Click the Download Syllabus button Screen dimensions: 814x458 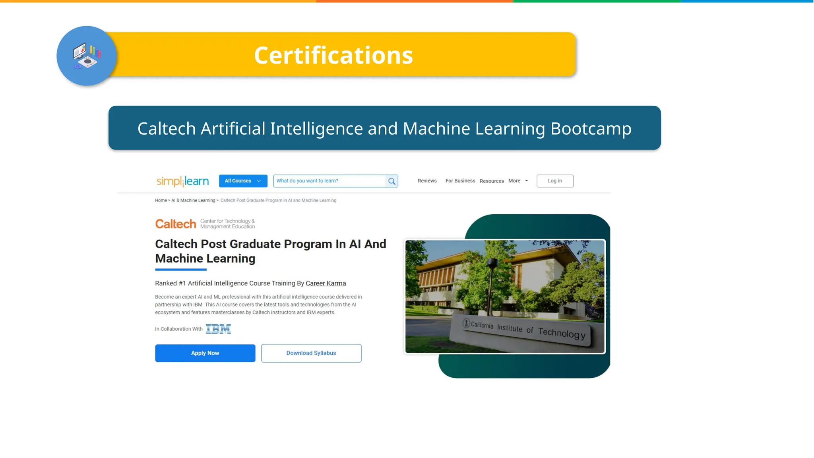[311, 353]
